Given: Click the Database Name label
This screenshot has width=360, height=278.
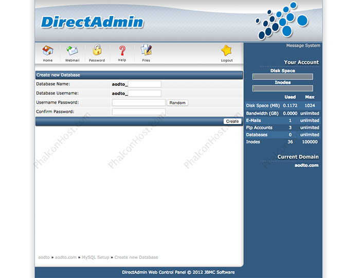Looking at the screenshot, I should 53,84.
